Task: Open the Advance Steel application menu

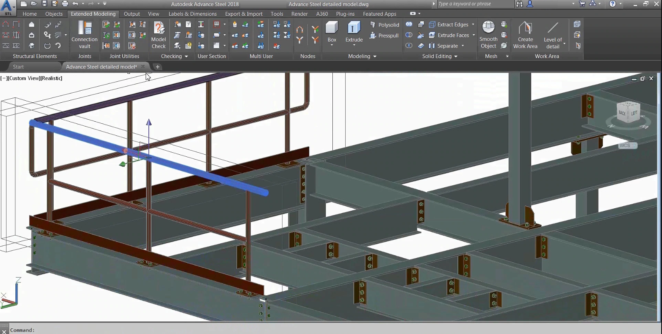Action: tap(8, 7)
